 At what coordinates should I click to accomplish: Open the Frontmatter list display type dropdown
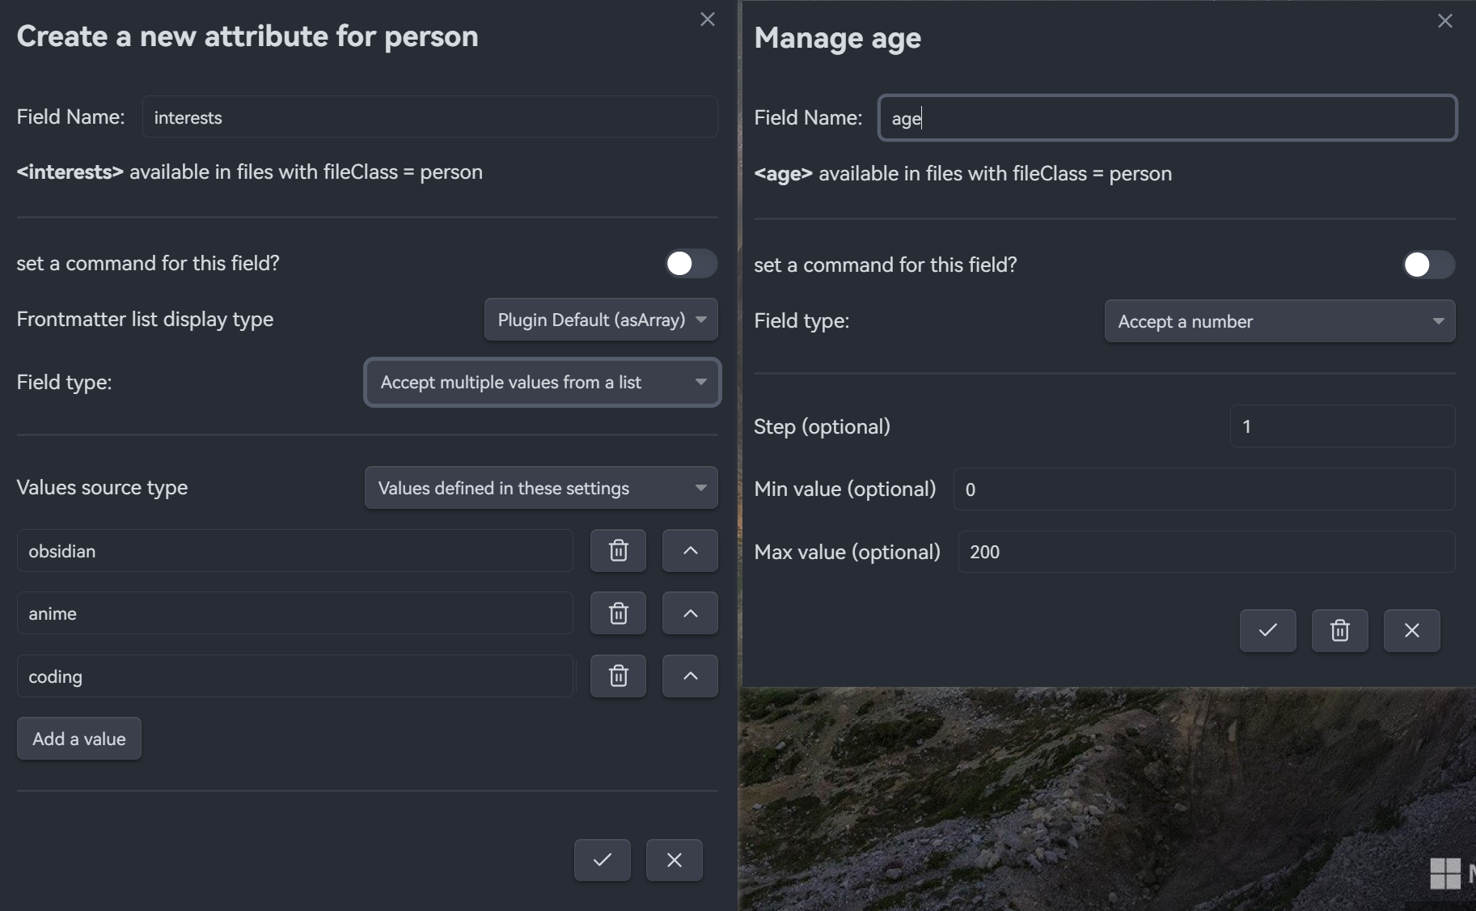pyautogui.click(x=601, y=320)
